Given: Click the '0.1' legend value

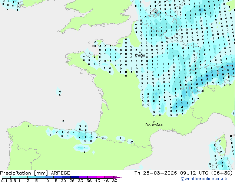Looking at the screenshot, I should 4,181.
